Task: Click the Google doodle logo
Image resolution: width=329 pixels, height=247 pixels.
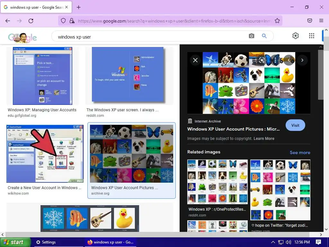Action: (22, 37)
